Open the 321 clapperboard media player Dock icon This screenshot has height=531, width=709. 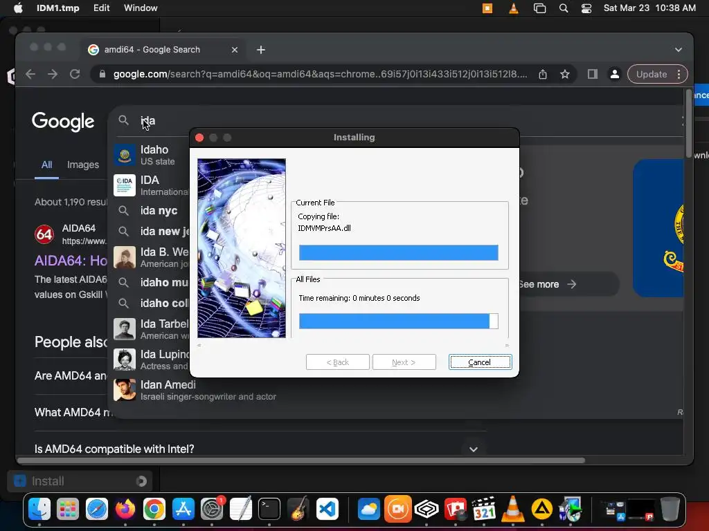pyautogui.click(x=484, y=510)
